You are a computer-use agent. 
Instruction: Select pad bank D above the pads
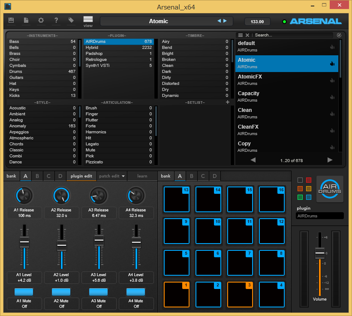(215, 176)
